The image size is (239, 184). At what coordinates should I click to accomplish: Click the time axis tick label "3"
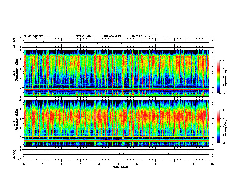pyautogui.click(x=80, y=164)
